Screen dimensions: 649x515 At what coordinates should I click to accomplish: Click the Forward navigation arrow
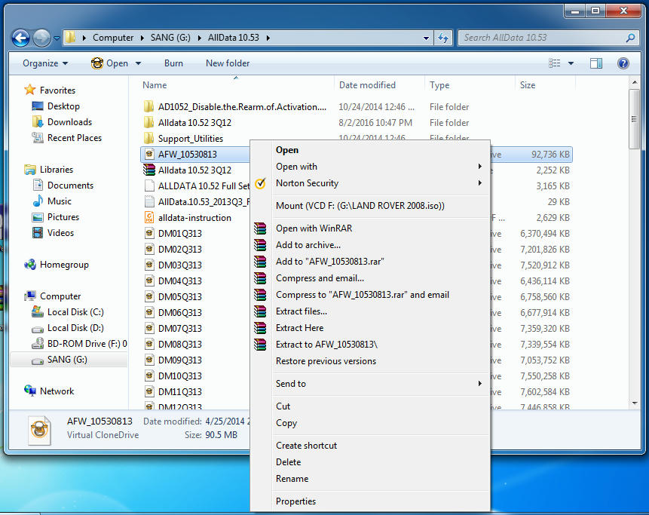(x=41, y=38)
